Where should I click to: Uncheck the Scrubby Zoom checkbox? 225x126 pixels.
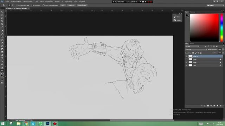(x=43, y=5)
